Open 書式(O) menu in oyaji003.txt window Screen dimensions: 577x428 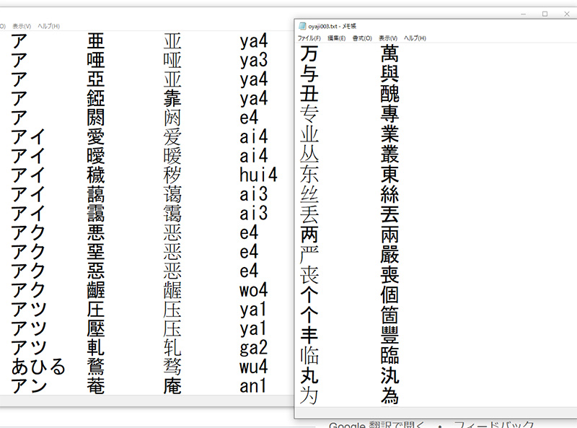click(x=362, y=38)
